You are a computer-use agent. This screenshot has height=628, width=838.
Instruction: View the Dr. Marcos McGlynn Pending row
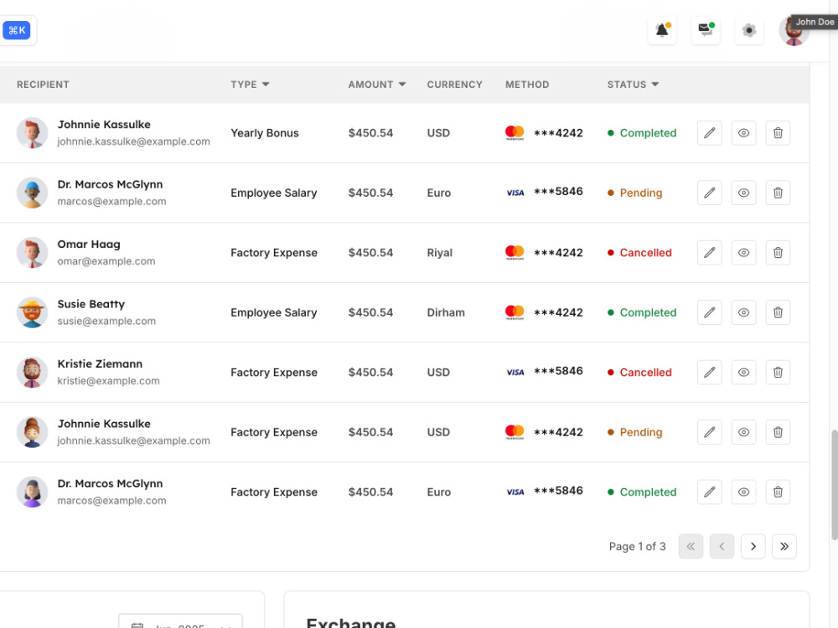(x=744, y=193)
